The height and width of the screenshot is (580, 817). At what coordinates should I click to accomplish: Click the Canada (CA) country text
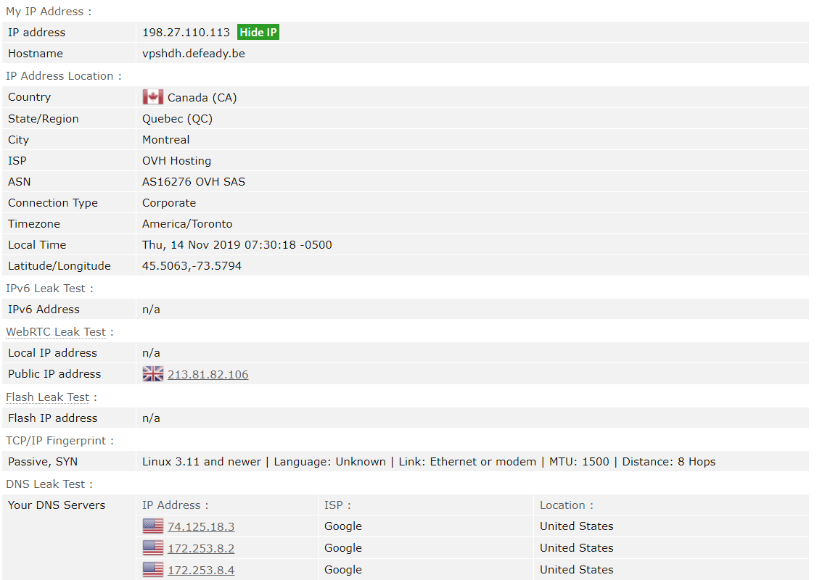pyautogui.click(x=202, y=97)
